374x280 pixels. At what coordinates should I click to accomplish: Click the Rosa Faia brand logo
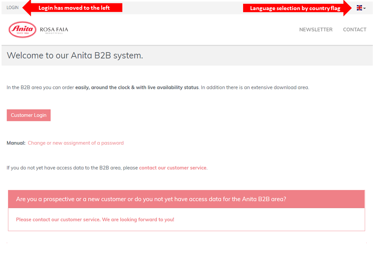click(x=54, y=30)
